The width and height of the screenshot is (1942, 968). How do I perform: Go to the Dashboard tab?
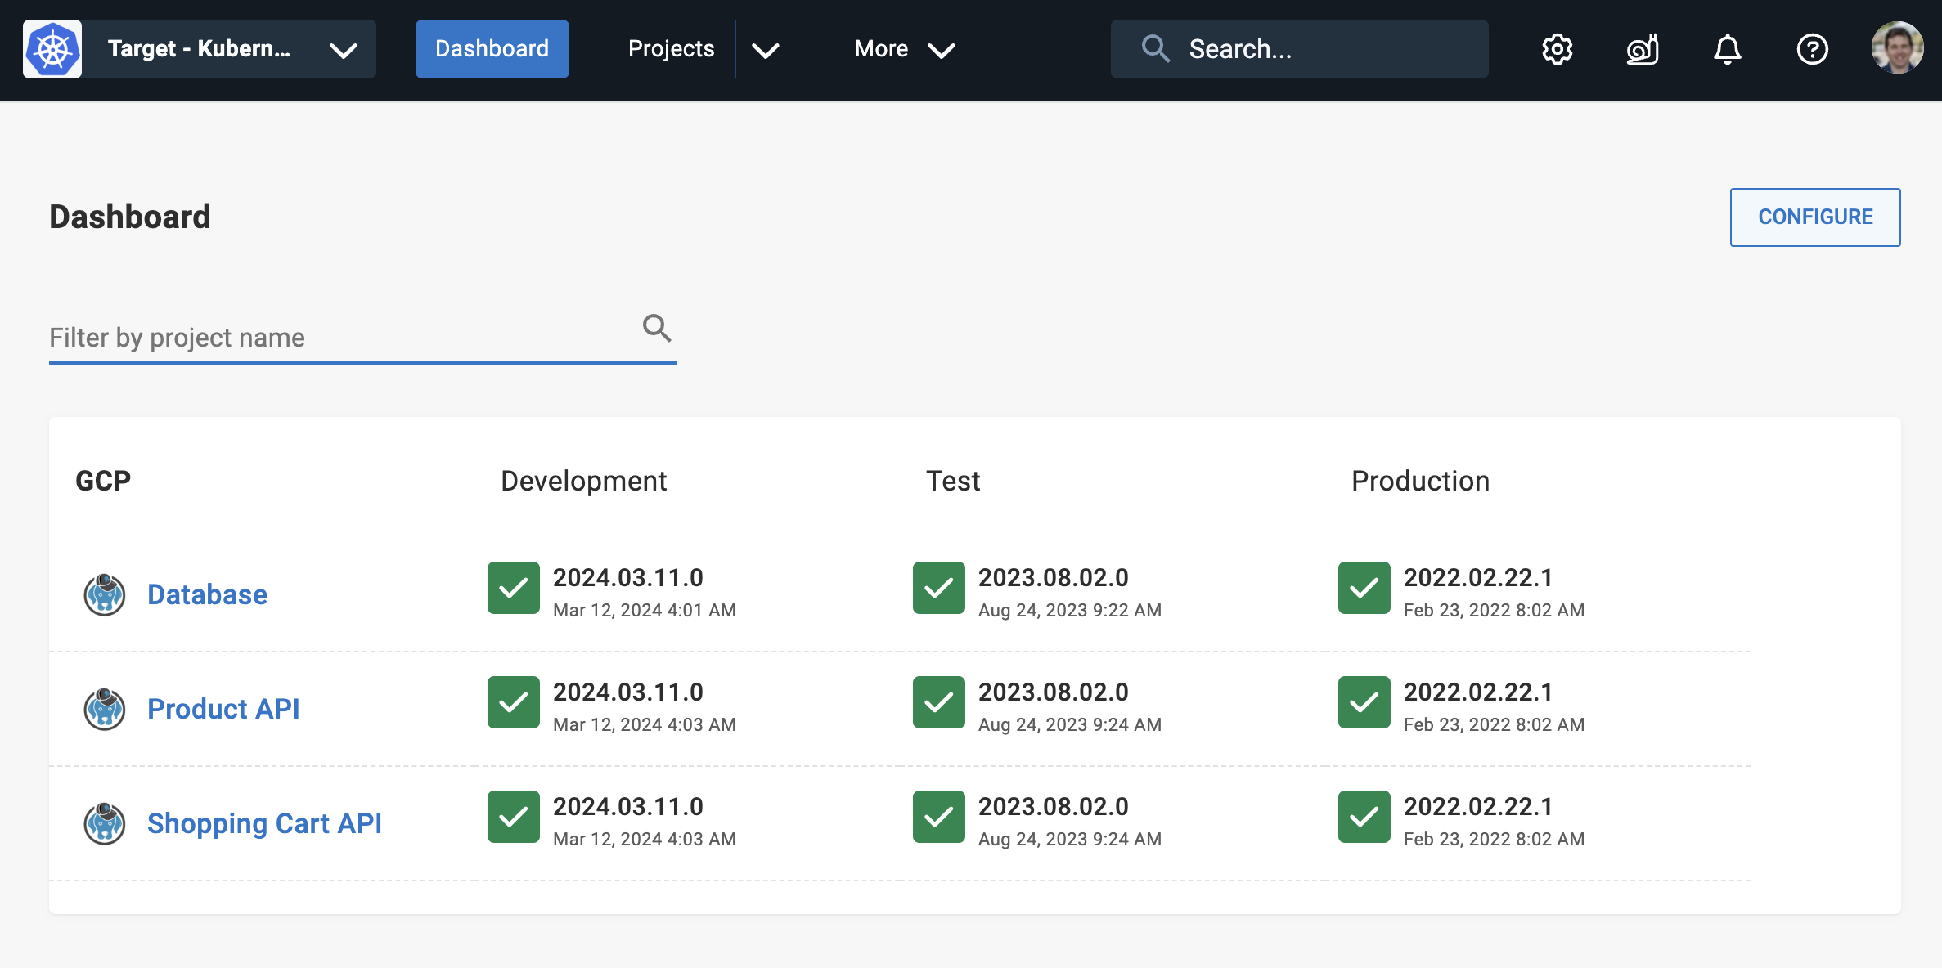[x=492, y=49]
